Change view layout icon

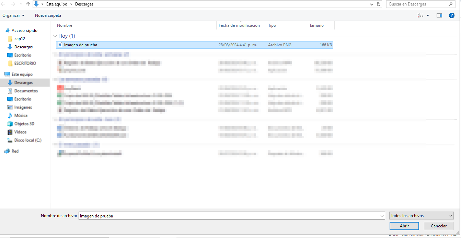coord(420,15)
